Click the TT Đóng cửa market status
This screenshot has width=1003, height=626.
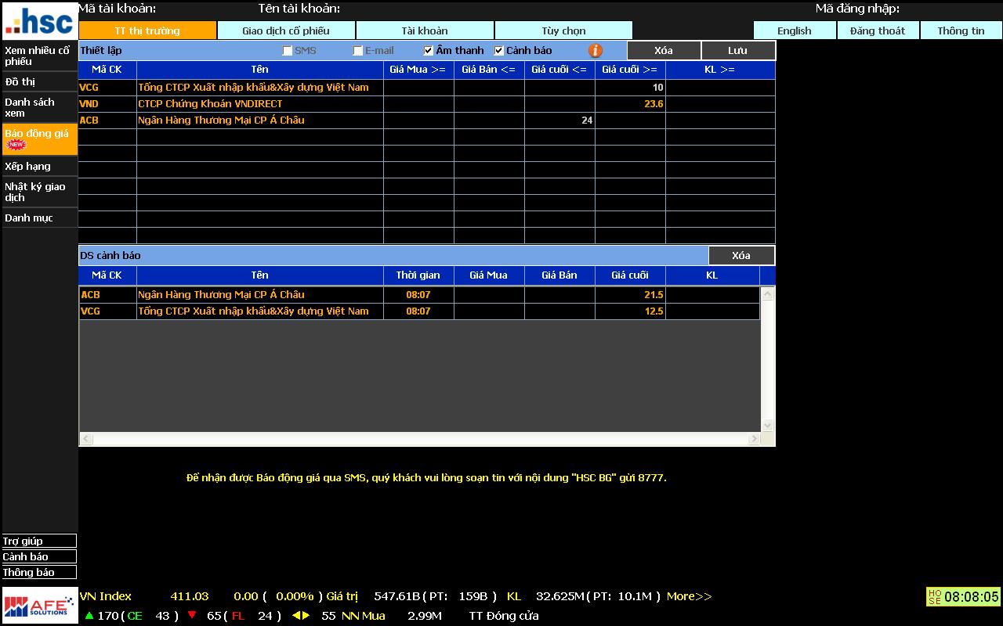point(504,616)
